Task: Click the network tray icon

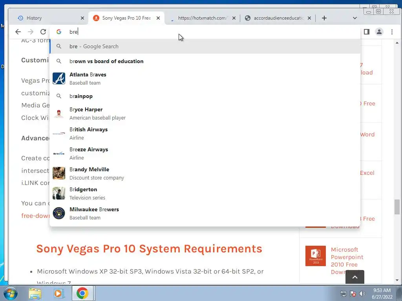Action: pos(343,294)
